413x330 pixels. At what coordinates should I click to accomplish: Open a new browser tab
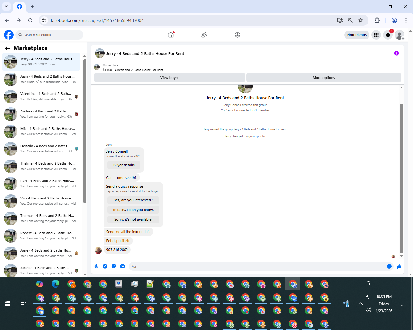[x=32, y=6]
